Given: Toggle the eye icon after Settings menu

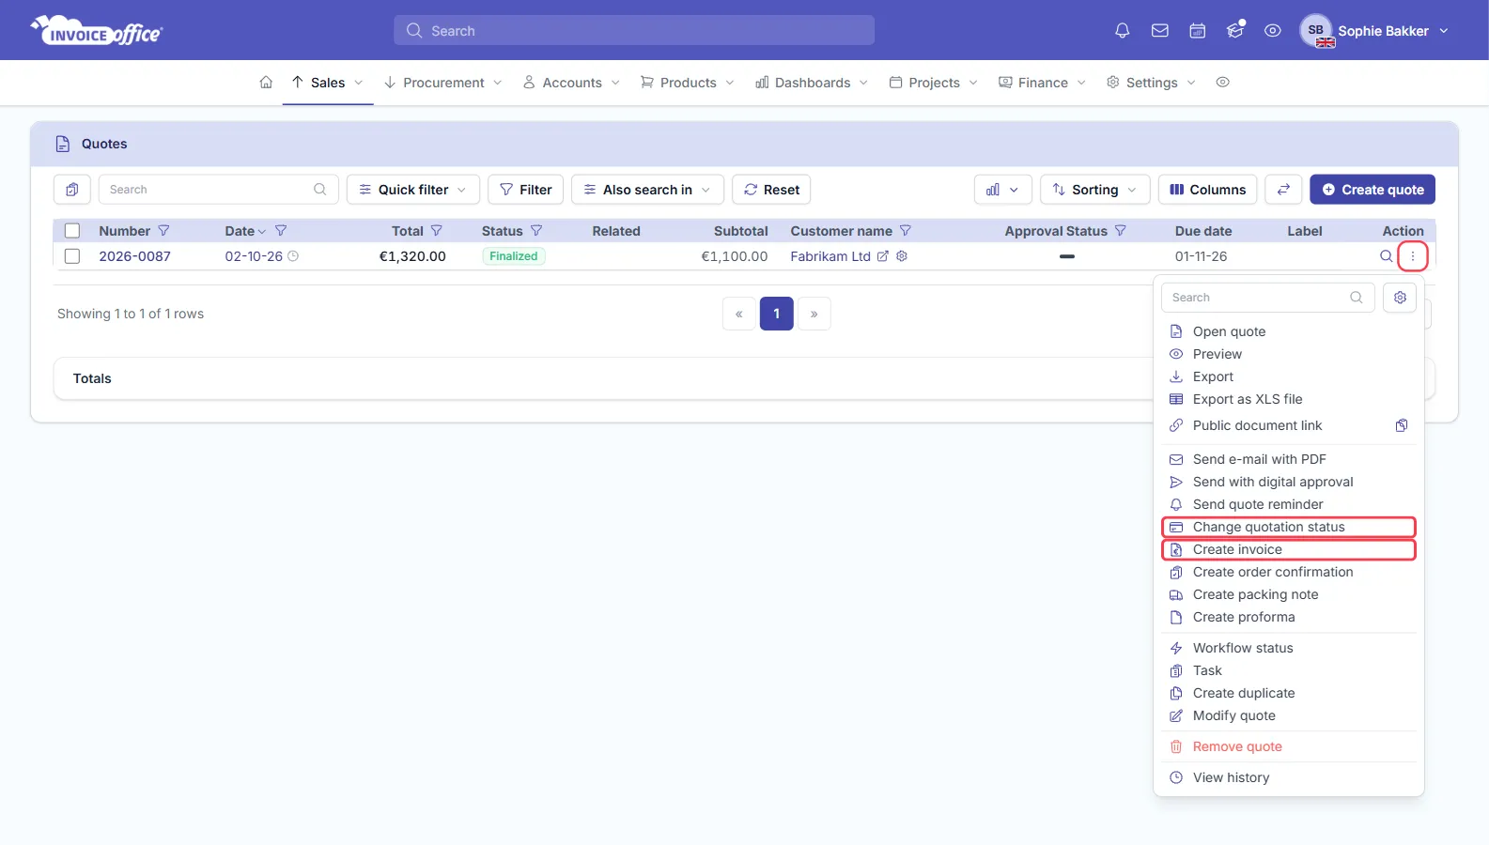Looking at the screenshot, I should [1222, 83].
